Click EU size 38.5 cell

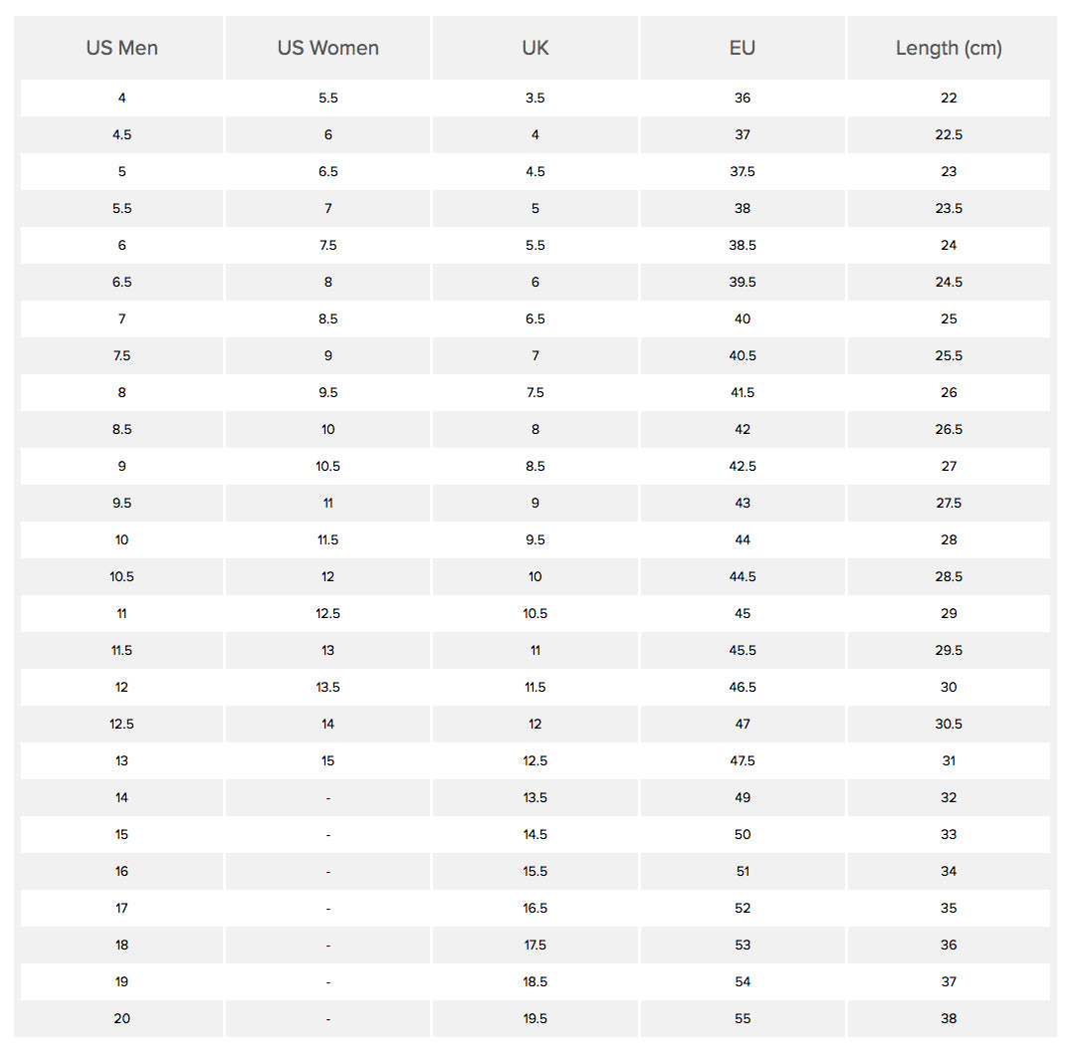(743, 245)
